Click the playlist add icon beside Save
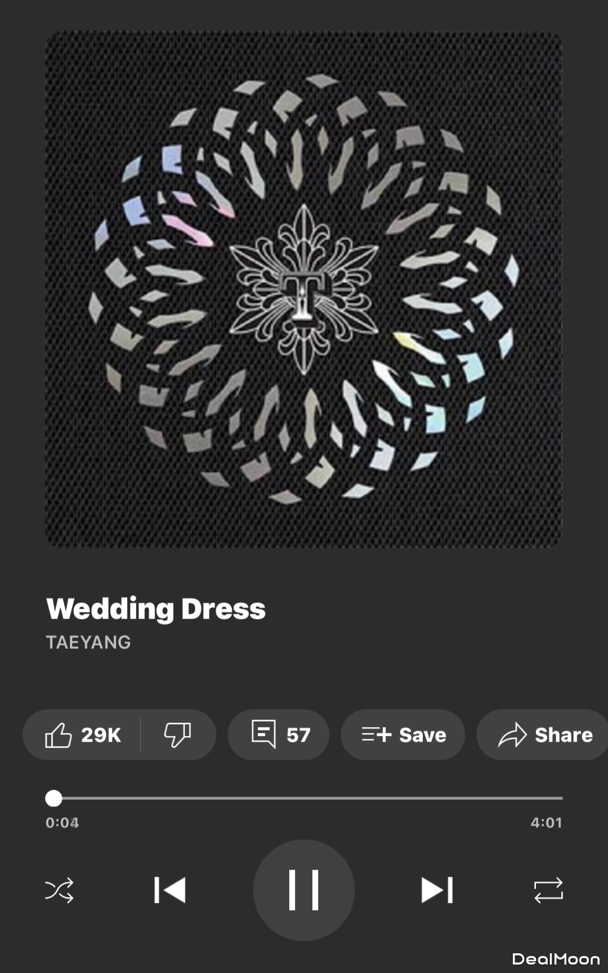This screenshot has height=973, width=608. [x=377, y=734]
